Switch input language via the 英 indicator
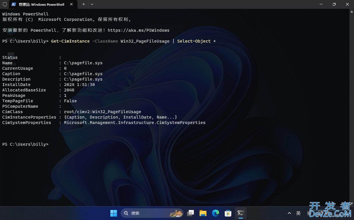The width and height of the screenshot is (354, 220). [299, 213]
